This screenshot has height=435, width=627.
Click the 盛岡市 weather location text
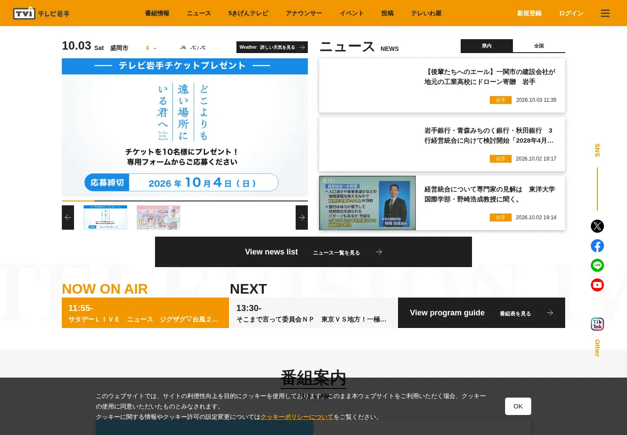pos(119,48)
